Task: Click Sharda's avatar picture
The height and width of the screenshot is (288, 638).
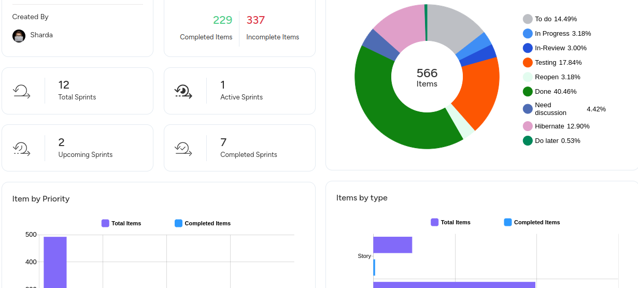Action: (19, 36)
